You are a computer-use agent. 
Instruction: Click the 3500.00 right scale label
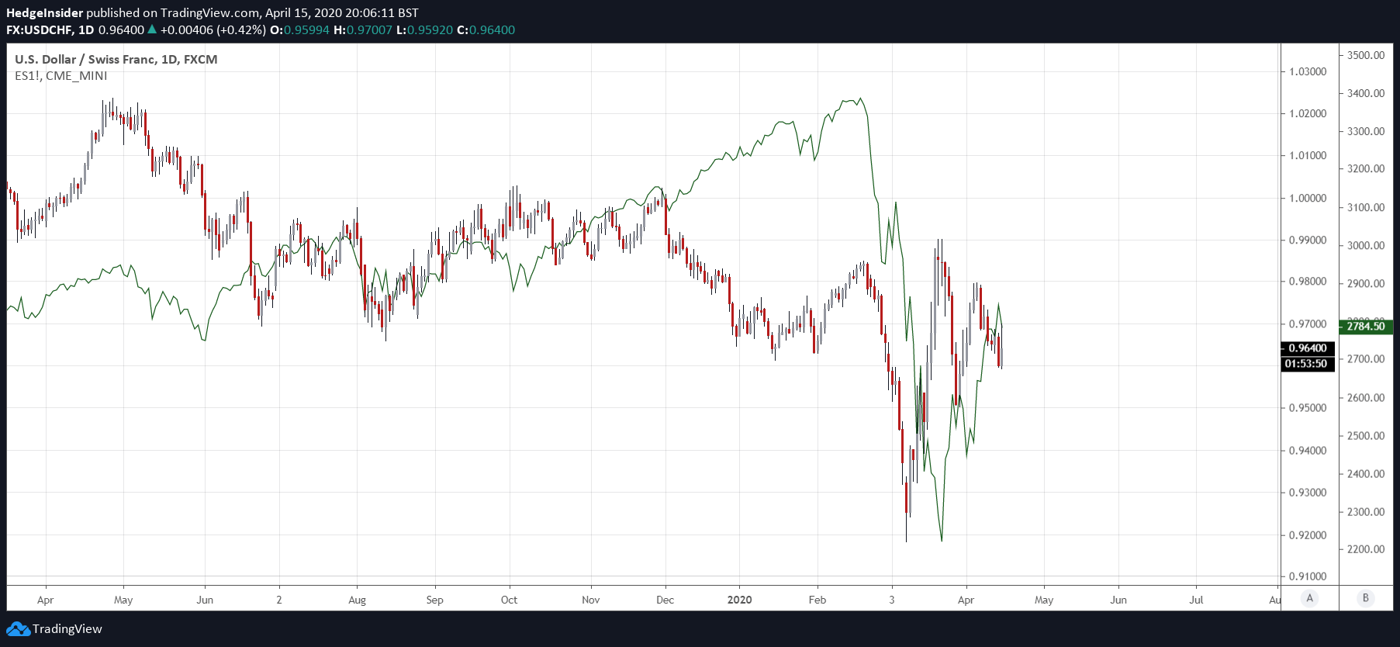(x=1366, y=55)
